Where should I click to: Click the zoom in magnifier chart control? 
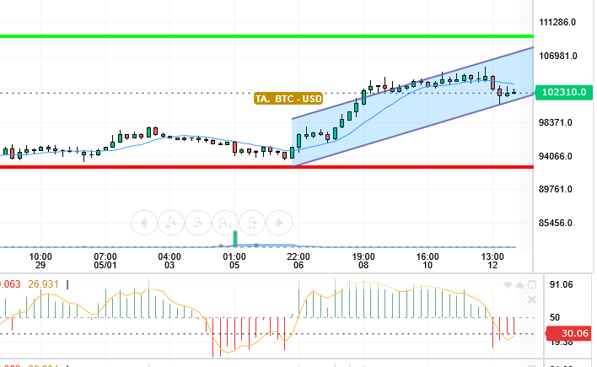(x=171, y=223)
